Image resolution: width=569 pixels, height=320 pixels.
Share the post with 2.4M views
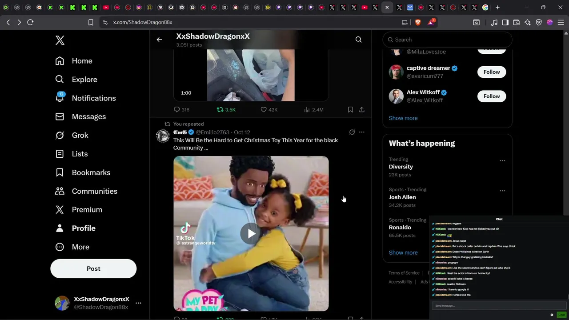click(x=362, y=109)
